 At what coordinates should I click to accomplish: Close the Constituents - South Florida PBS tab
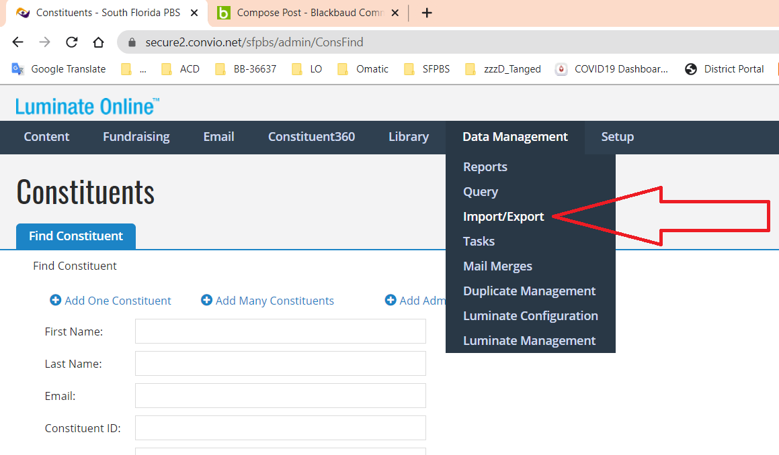click(194, 13)
